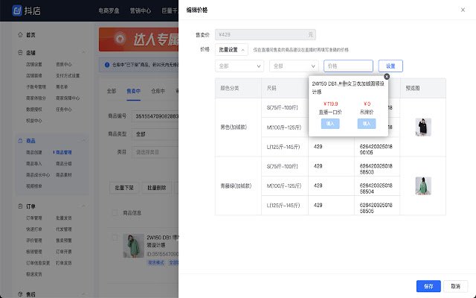476x298 pixels.
Task: Click the coin icon on the 达人专属 banner
Action: [x=120, y=39]
